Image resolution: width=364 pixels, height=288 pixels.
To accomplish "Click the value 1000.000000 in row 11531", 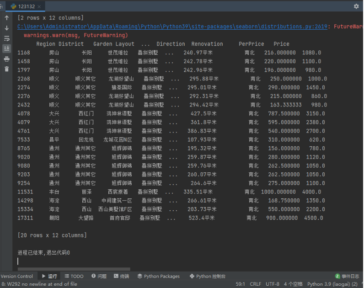I will [278, 192].
